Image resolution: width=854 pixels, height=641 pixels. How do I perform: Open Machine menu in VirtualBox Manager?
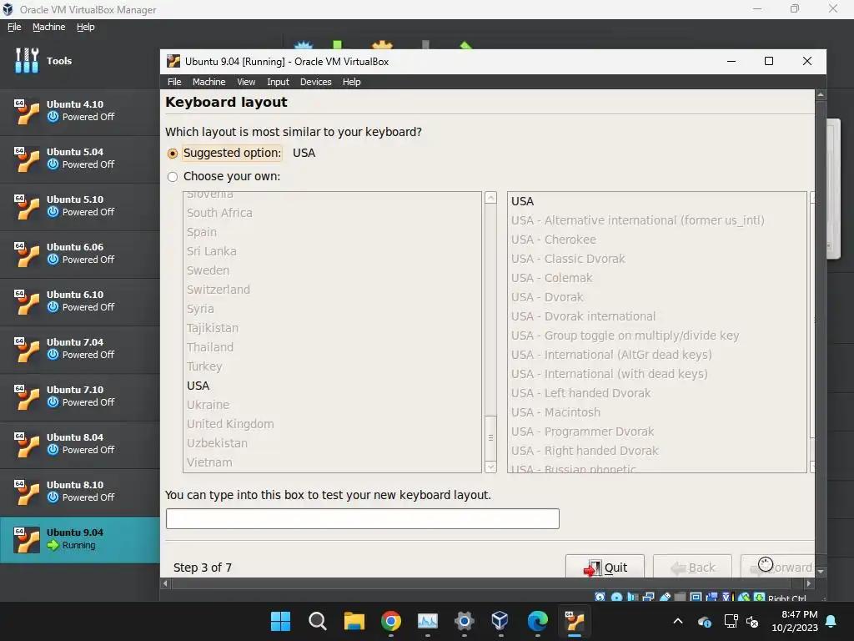[48, 27]
